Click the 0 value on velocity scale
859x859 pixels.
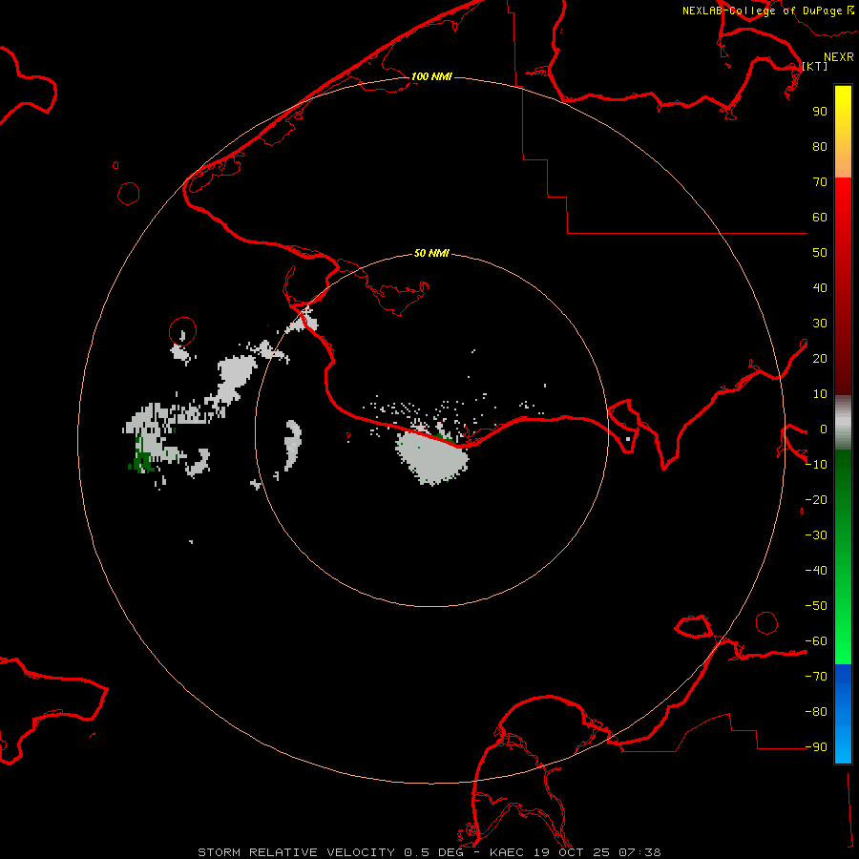coord(824,429)
